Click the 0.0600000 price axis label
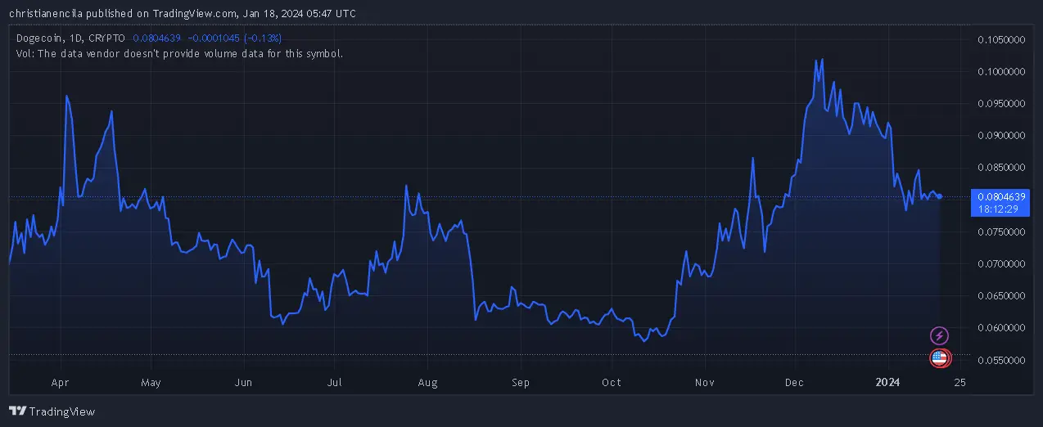The width and height of the screenshot is (1043, 427). pyautogui.click(x=1002, y=328)
